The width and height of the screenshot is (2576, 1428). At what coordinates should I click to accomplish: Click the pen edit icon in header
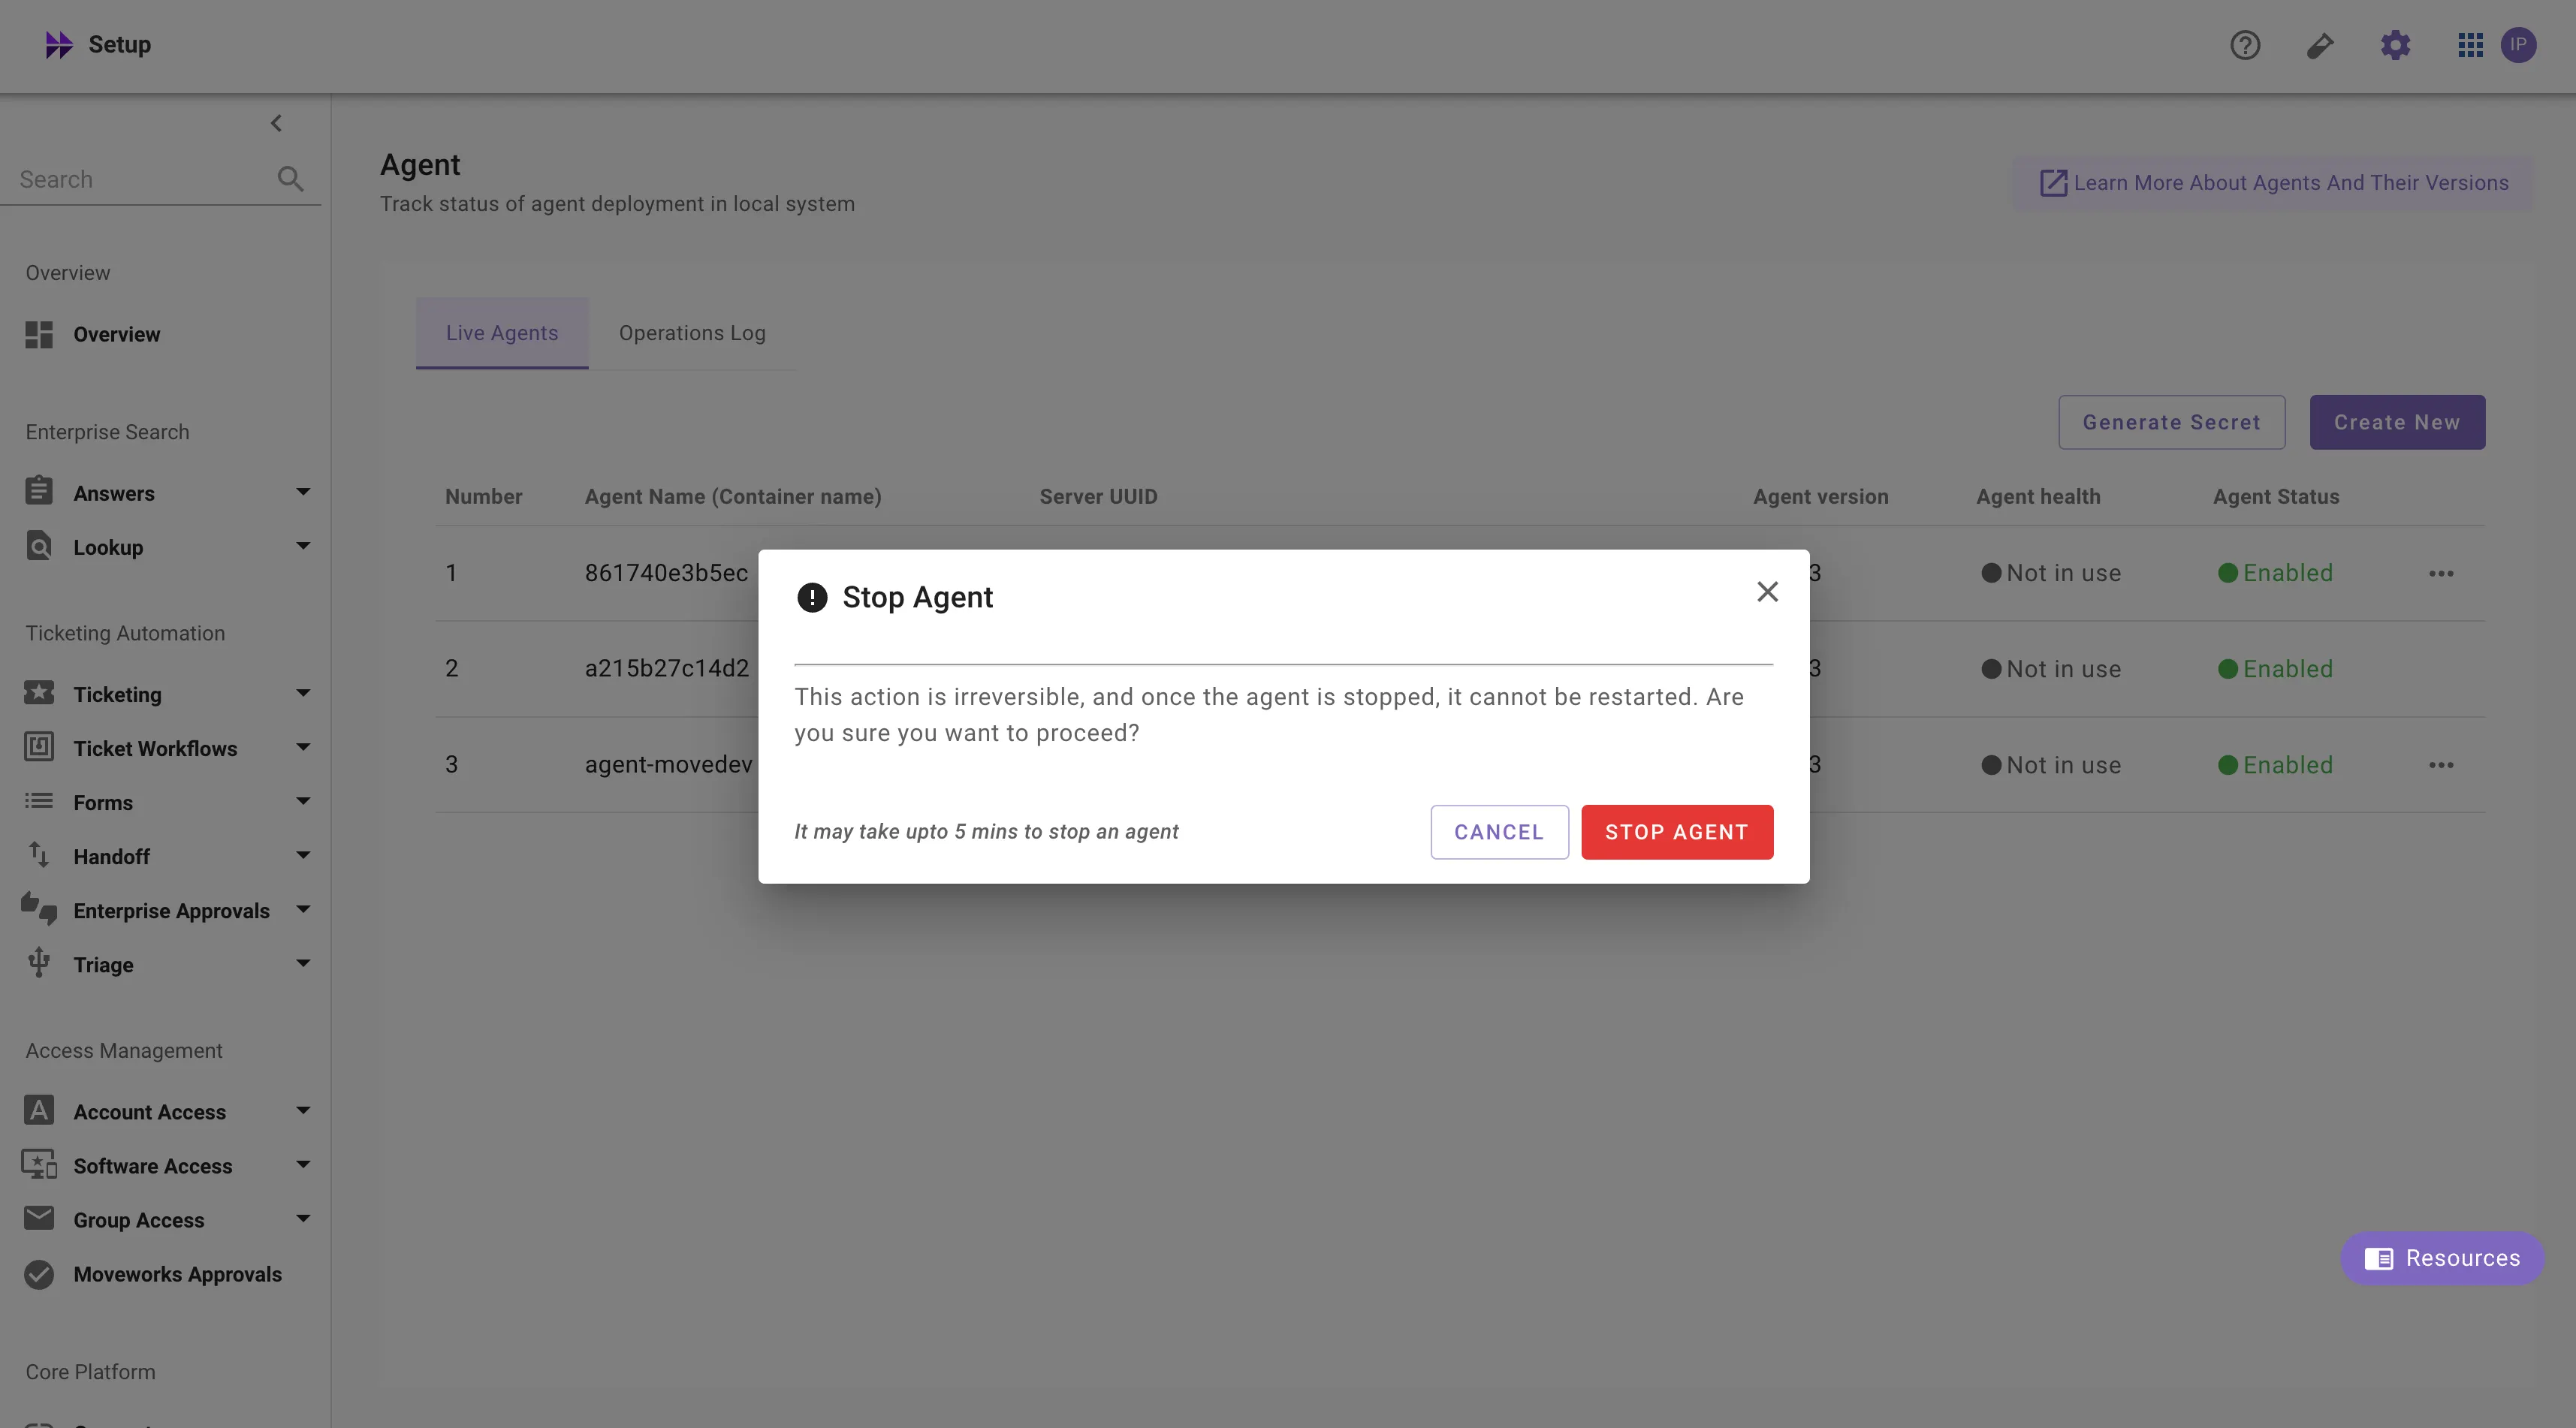[x=2320, y=45]
